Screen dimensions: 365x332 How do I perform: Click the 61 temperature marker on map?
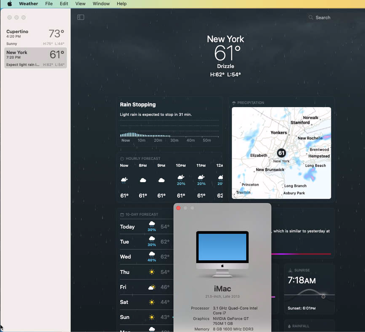[x=281, y=153]
